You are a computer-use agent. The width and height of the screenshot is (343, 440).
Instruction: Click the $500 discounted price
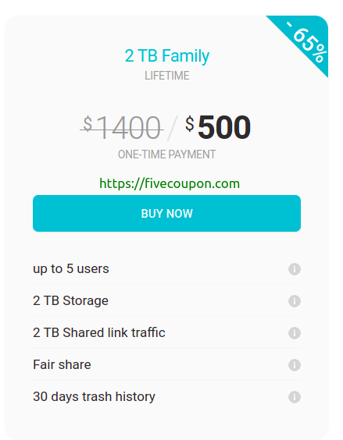[218, 127]
